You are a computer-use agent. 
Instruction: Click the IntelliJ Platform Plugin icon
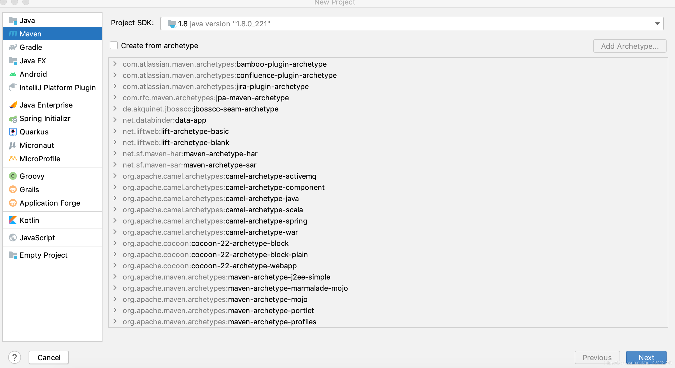(x=13, y=88)
